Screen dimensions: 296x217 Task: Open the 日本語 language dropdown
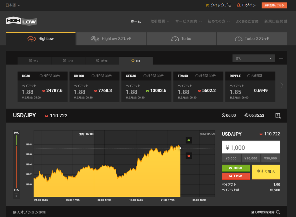click(x=13, y=5)
